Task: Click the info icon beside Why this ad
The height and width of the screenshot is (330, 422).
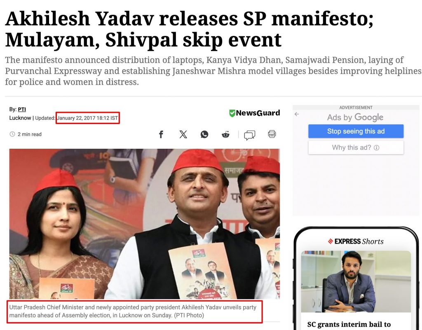Action: coord(377,147)
